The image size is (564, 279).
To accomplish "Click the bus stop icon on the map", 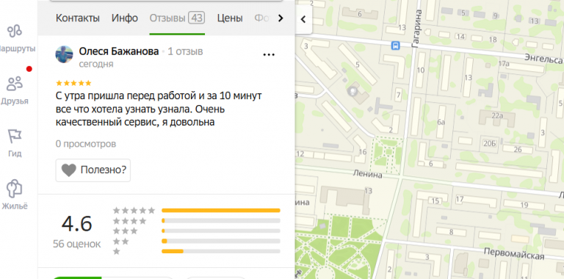I will coord(396,46).
